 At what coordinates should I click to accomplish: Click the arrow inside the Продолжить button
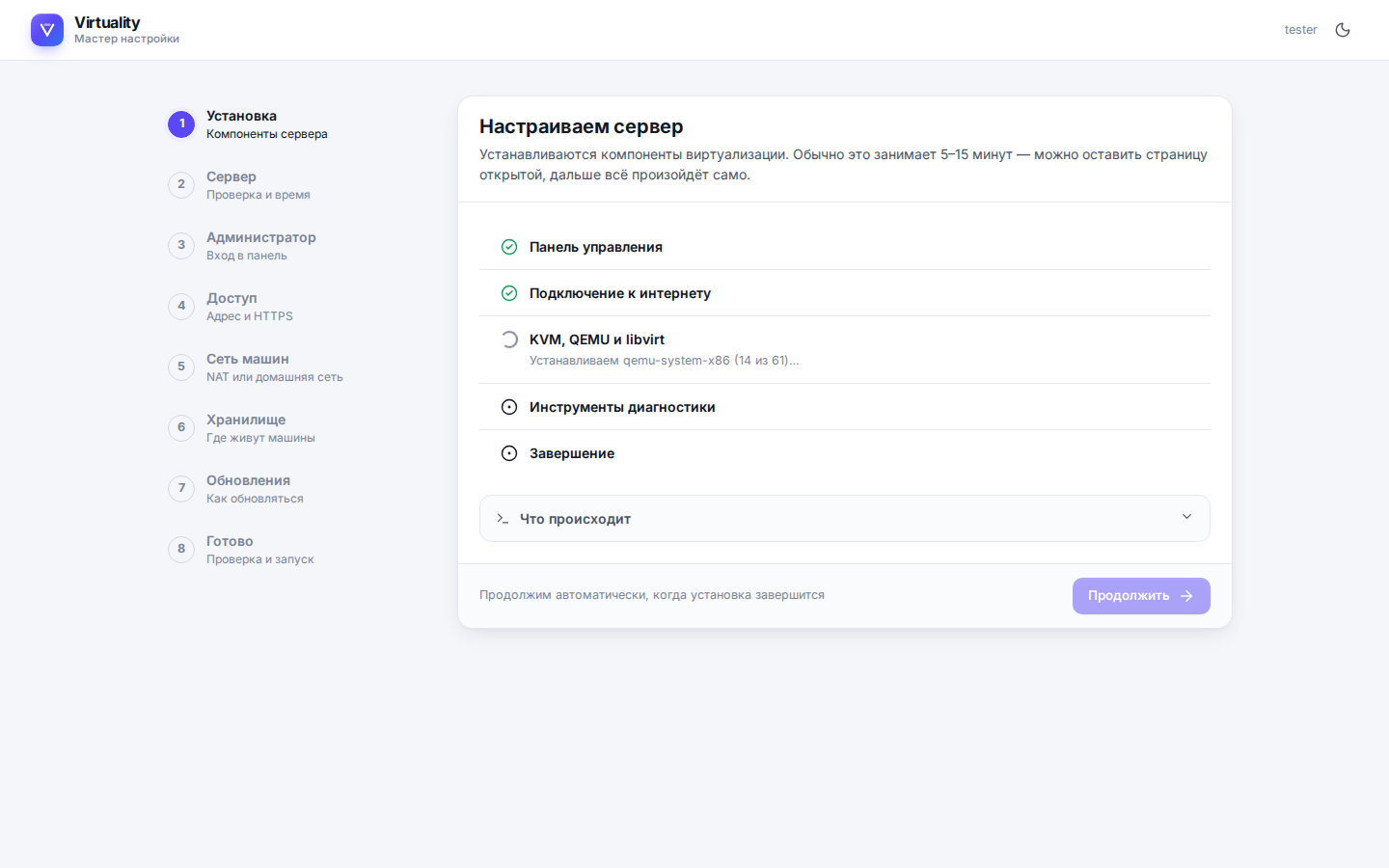point(1187,596)
